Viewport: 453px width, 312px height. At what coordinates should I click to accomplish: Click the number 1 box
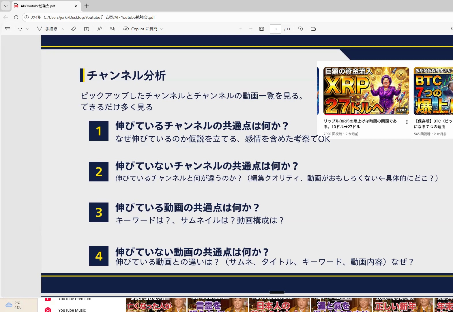click(x=99, y=131)
